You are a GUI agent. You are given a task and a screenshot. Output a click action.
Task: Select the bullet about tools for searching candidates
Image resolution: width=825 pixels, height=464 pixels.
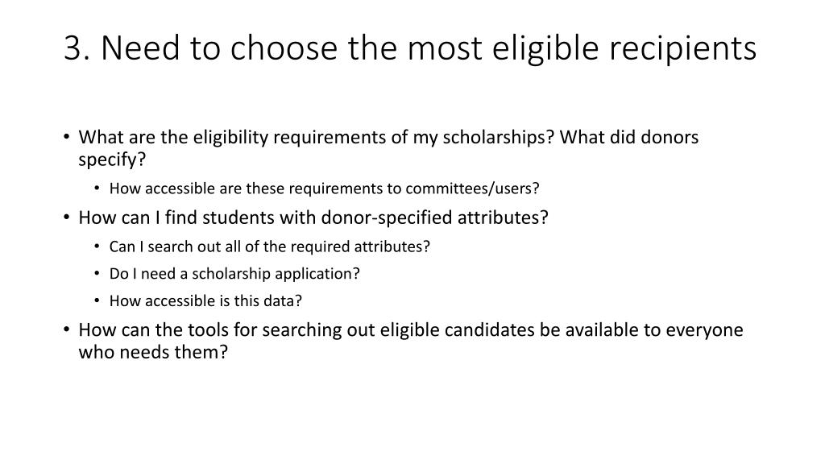point(410,341)
